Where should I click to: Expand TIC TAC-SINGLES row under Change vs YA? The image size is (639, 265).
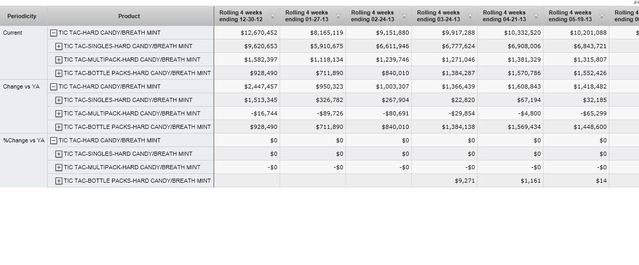coord(59,100)
